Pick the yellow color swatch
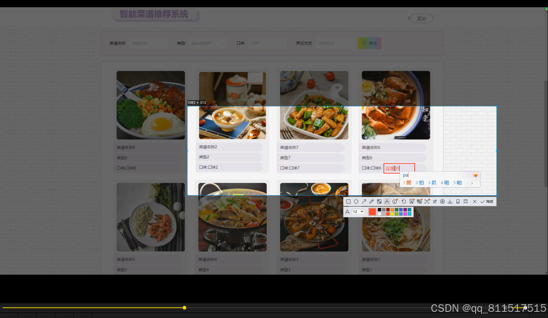Screen dimensions: 548x318 pos(392,213)
